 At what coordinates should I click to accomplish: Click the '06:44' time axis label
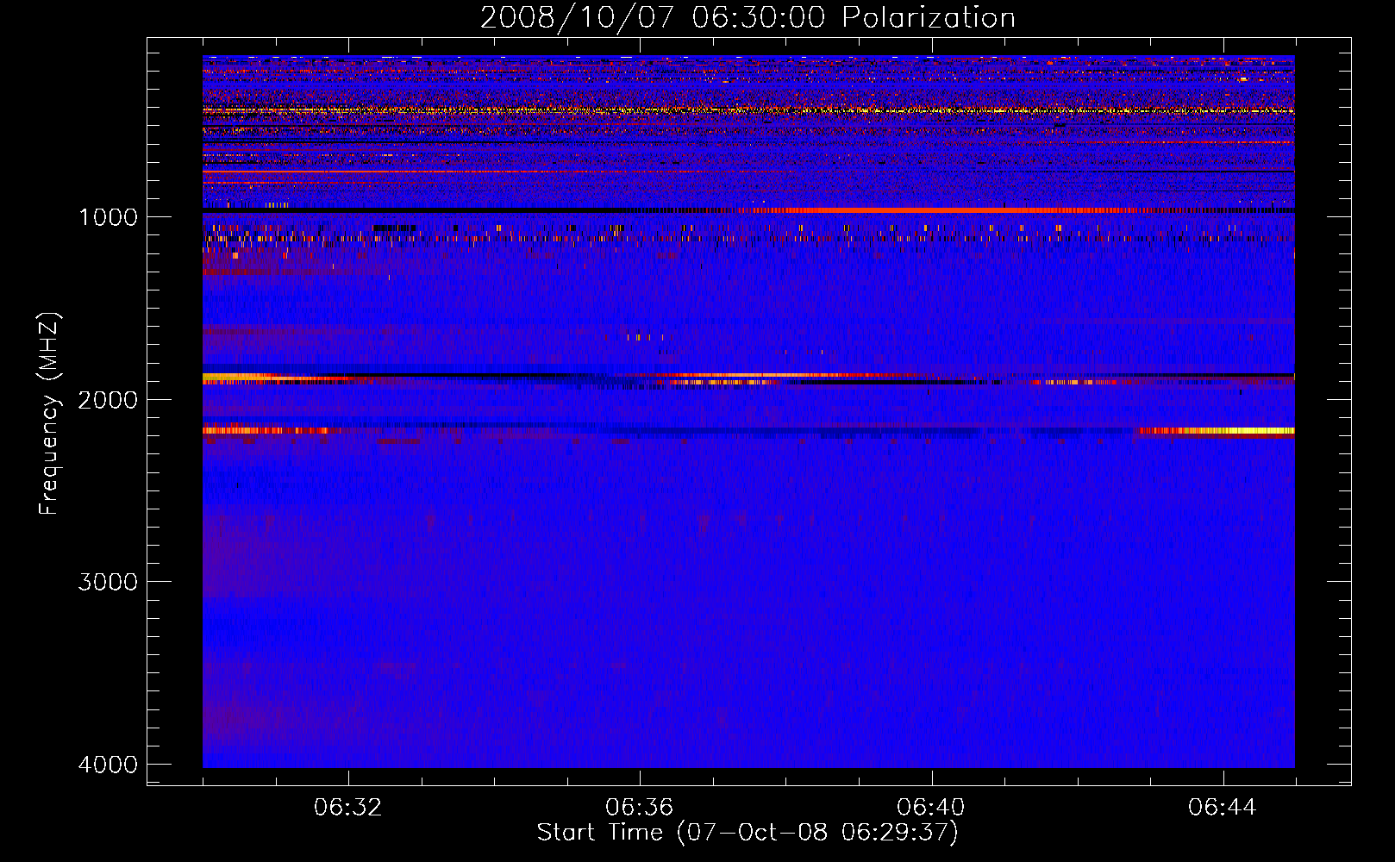click(x=1222, y=808)
